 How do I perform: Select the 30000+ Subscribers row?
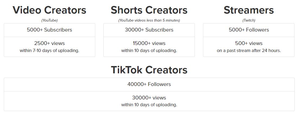[149, 30]
